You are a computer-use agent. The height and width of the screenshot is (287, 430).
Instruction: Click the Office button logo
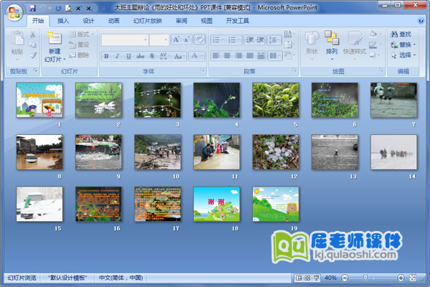click(14, 13)
